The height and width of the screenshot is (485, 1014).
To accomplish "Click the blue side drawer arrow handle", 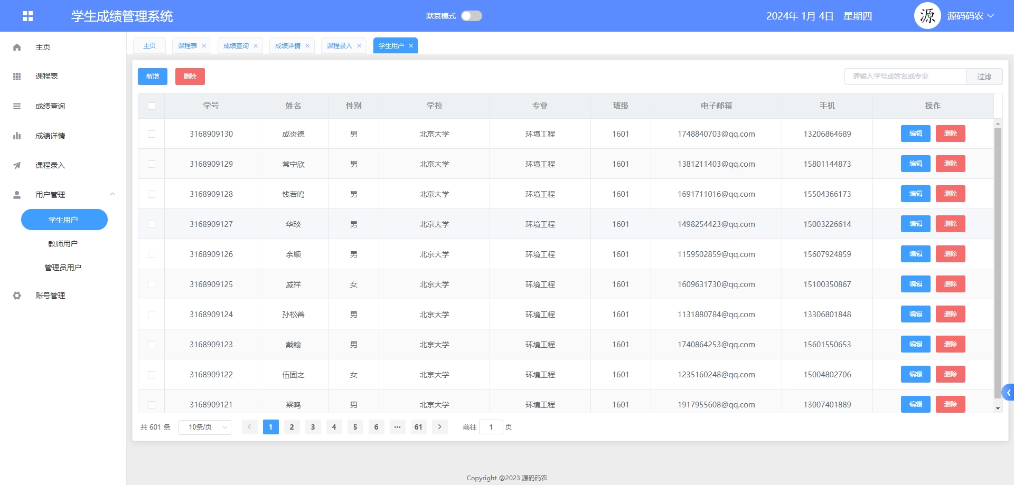I will [1008, 392].
